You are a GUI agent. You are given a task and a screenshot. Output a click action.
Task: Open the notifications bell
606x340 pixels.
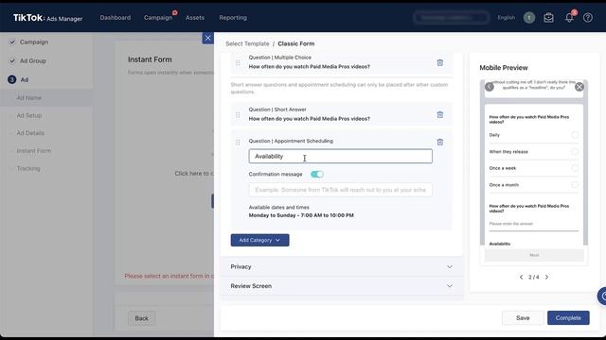point(569,18)
